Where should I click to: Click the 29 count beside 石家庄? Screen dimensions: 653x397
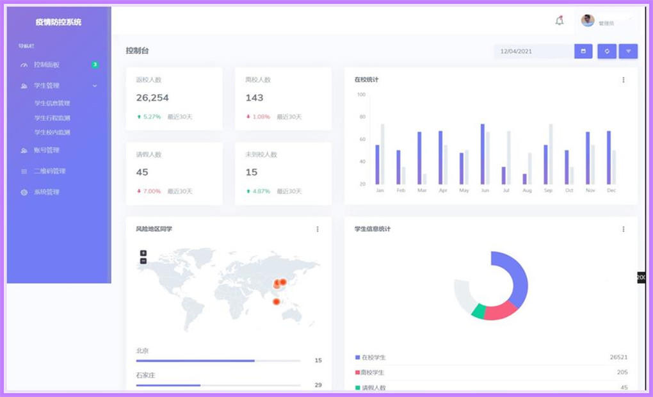tap(318, 385)
